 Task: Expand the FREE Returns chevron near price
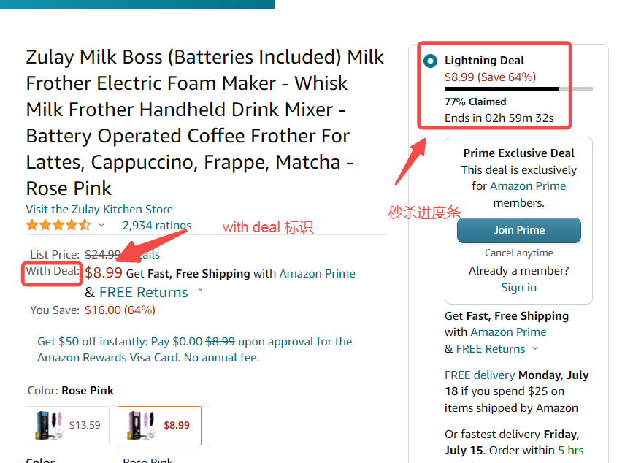coord(201,291)
